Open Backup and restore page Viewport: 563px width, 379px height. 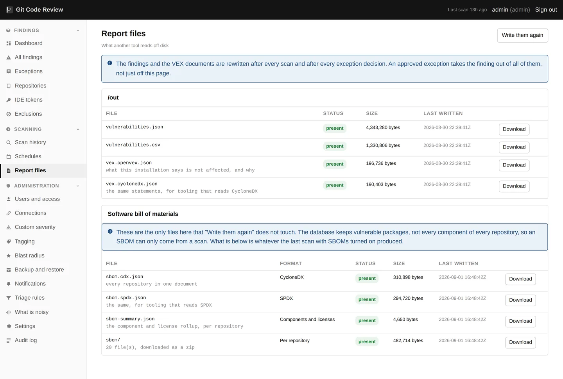coord(43,270)
